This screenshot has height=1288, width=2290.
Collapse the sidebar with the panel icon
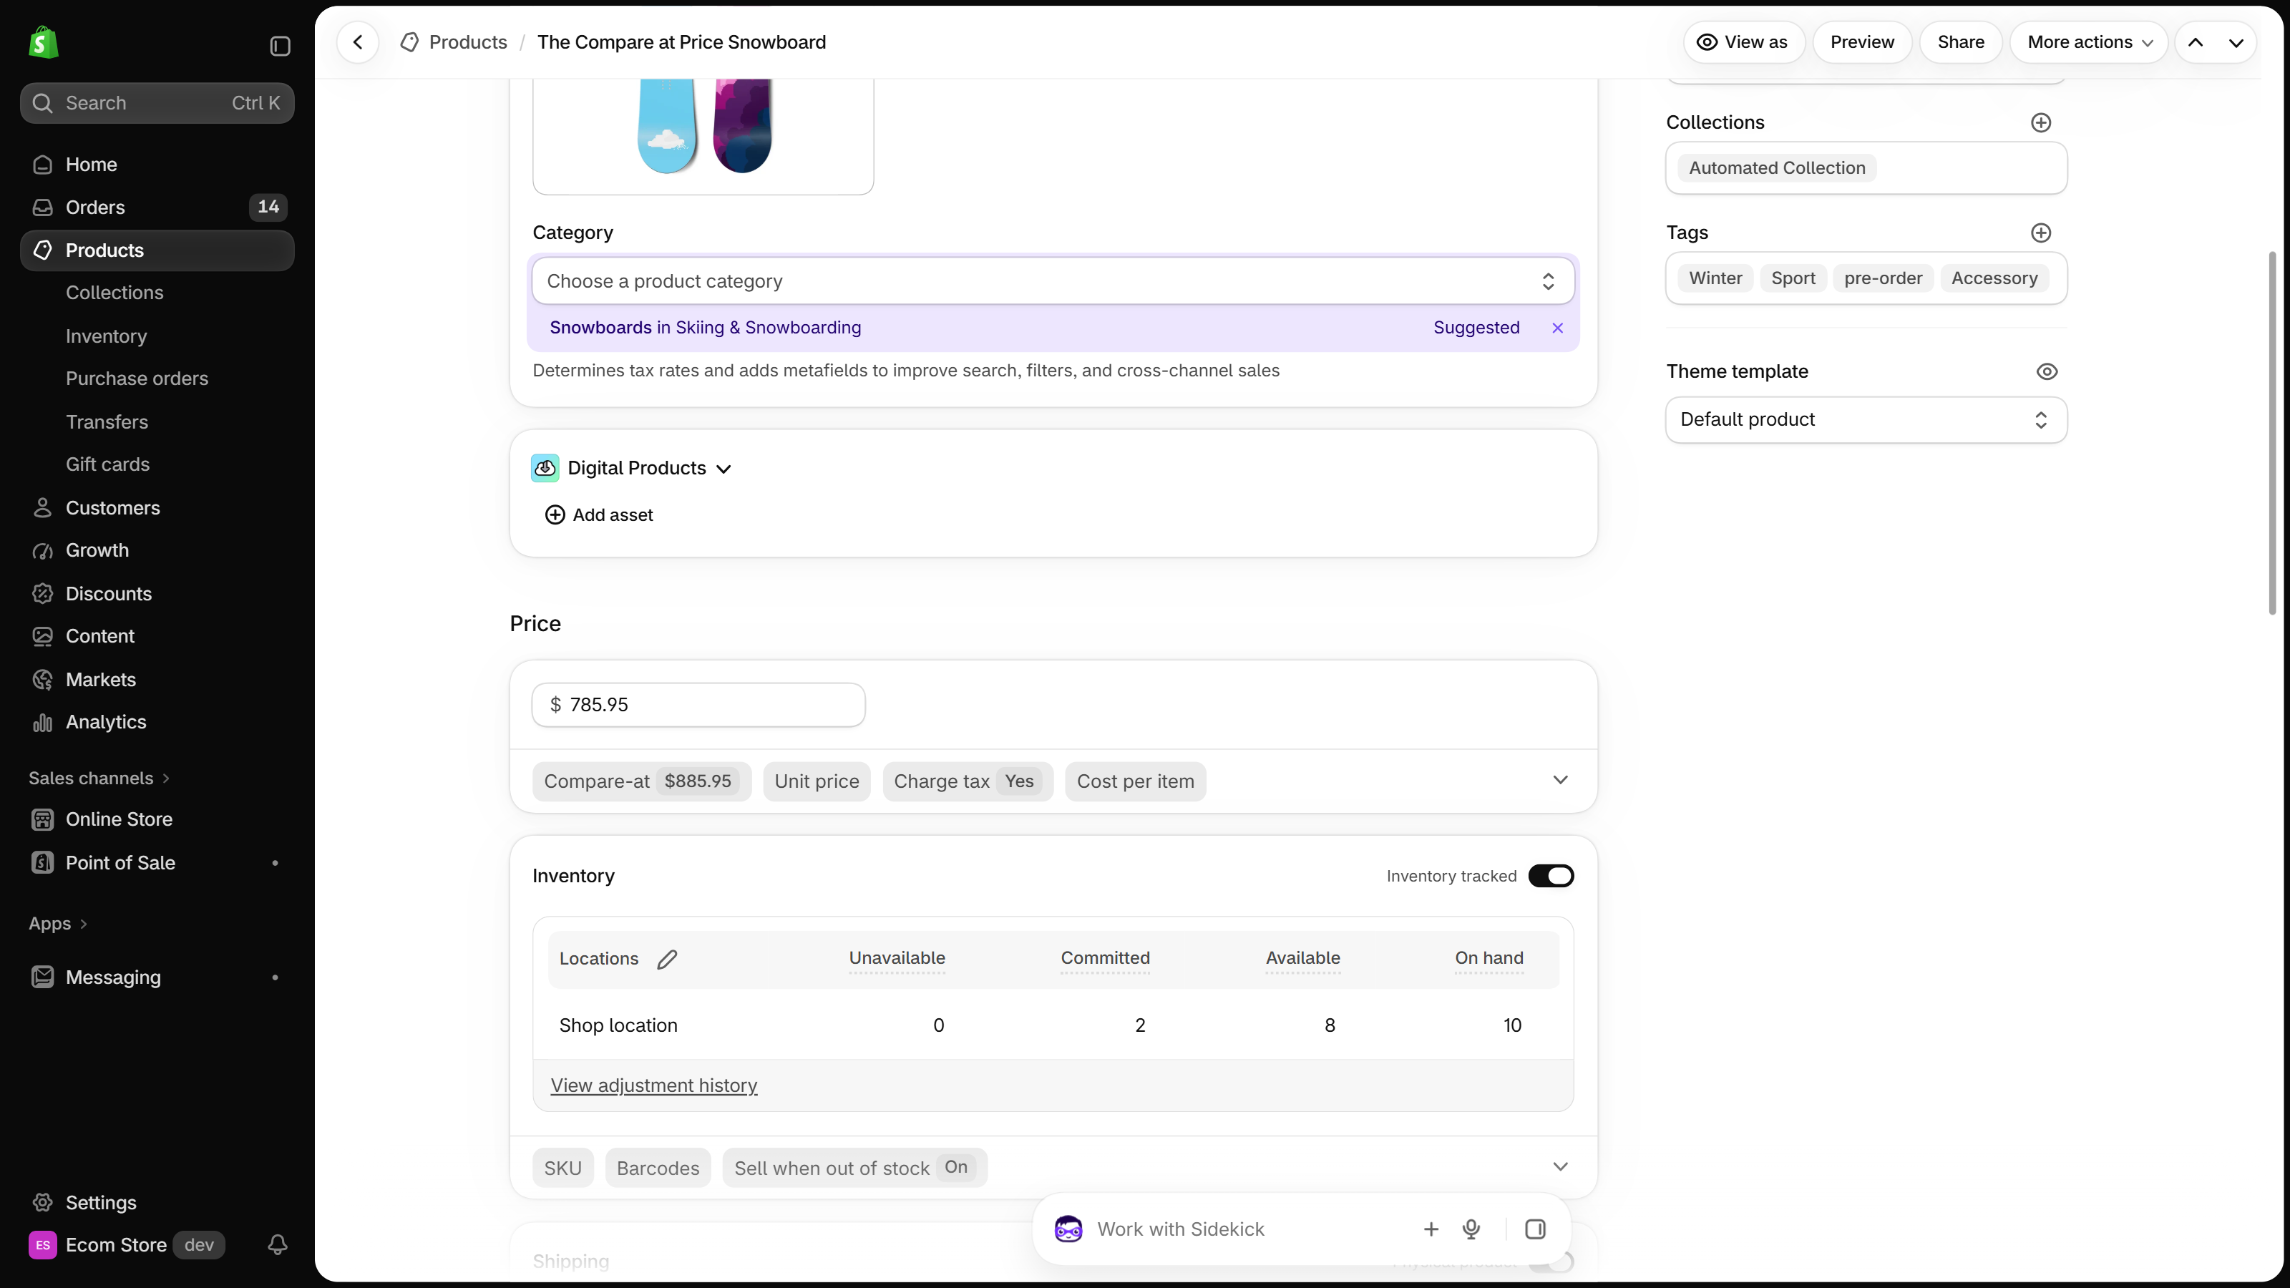(x=280, y=45)
